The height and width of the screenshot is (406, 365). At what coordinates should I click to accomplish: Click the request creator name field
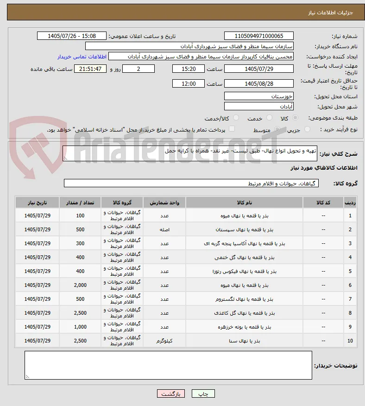point(201,57)
